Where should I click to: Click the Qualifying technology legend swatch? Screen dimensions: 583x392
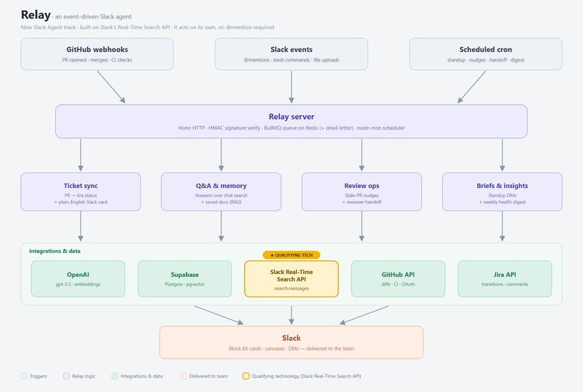(246, 376)
